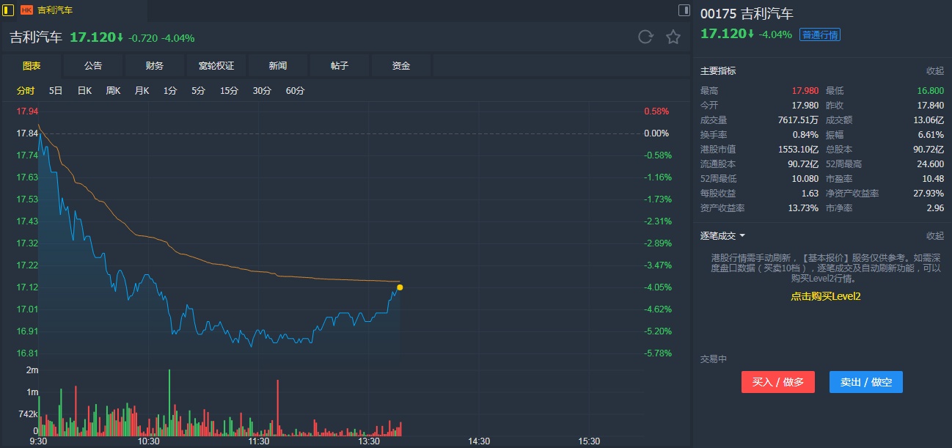The height and width of the screenshot is (448, 952).
Task: Open the 逐笔成交 dropdown arrow
Action: 742,236
